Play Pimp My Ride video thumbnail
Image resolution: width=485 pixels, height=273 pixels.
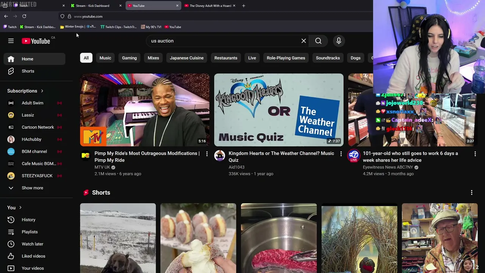coord(145,110)
